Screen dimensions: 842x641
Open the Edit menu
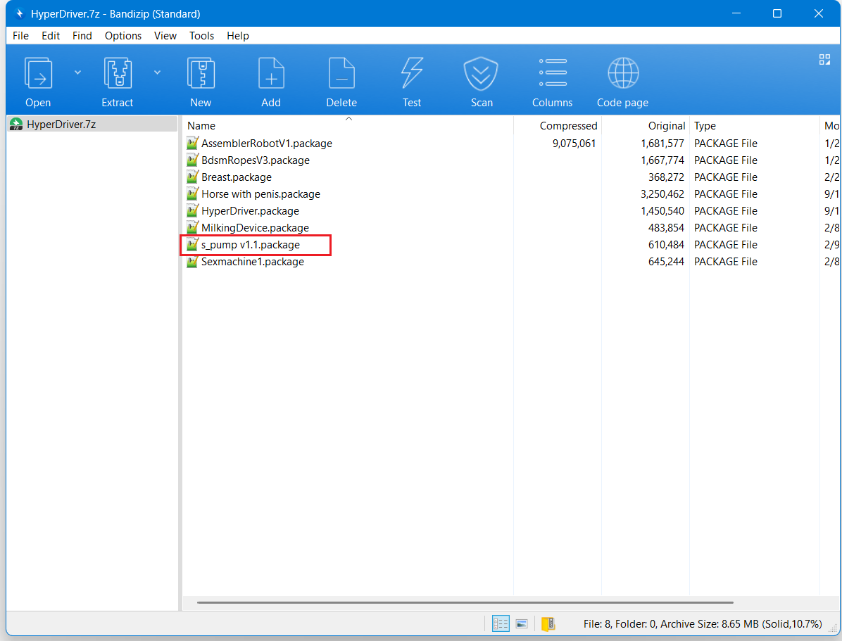[51, 35]
